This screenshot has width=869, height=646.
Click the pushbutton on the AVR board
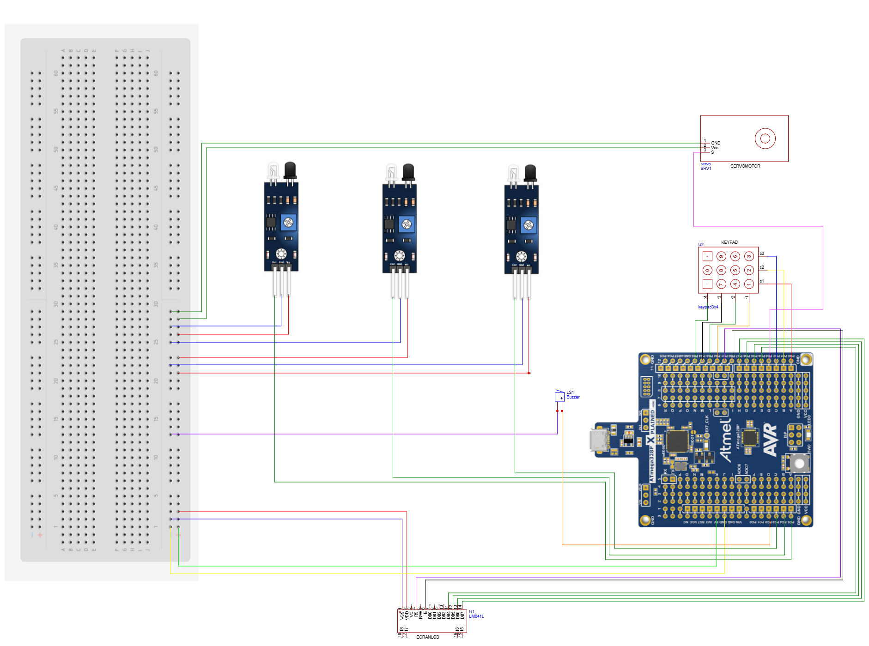799,463
